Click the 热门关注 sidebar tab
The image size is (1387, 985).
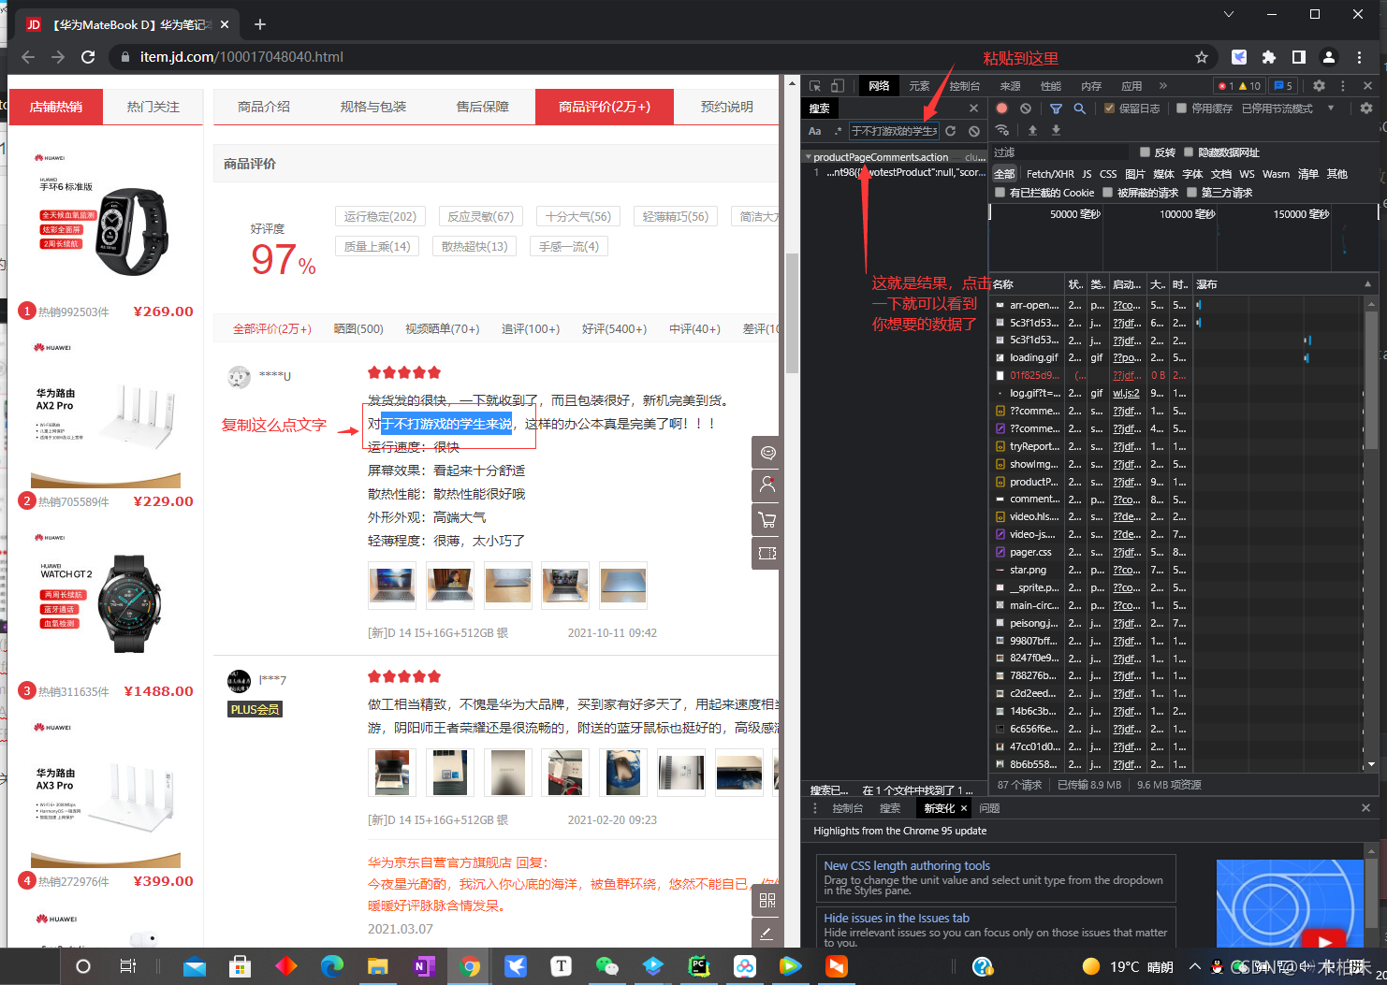153,107
